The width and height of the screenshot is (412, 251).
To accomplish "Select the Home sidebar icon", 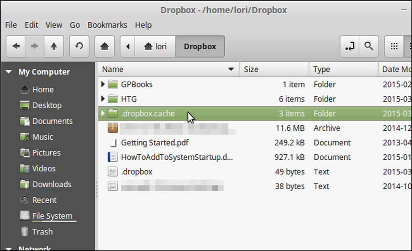I will (x=24, y=90).
